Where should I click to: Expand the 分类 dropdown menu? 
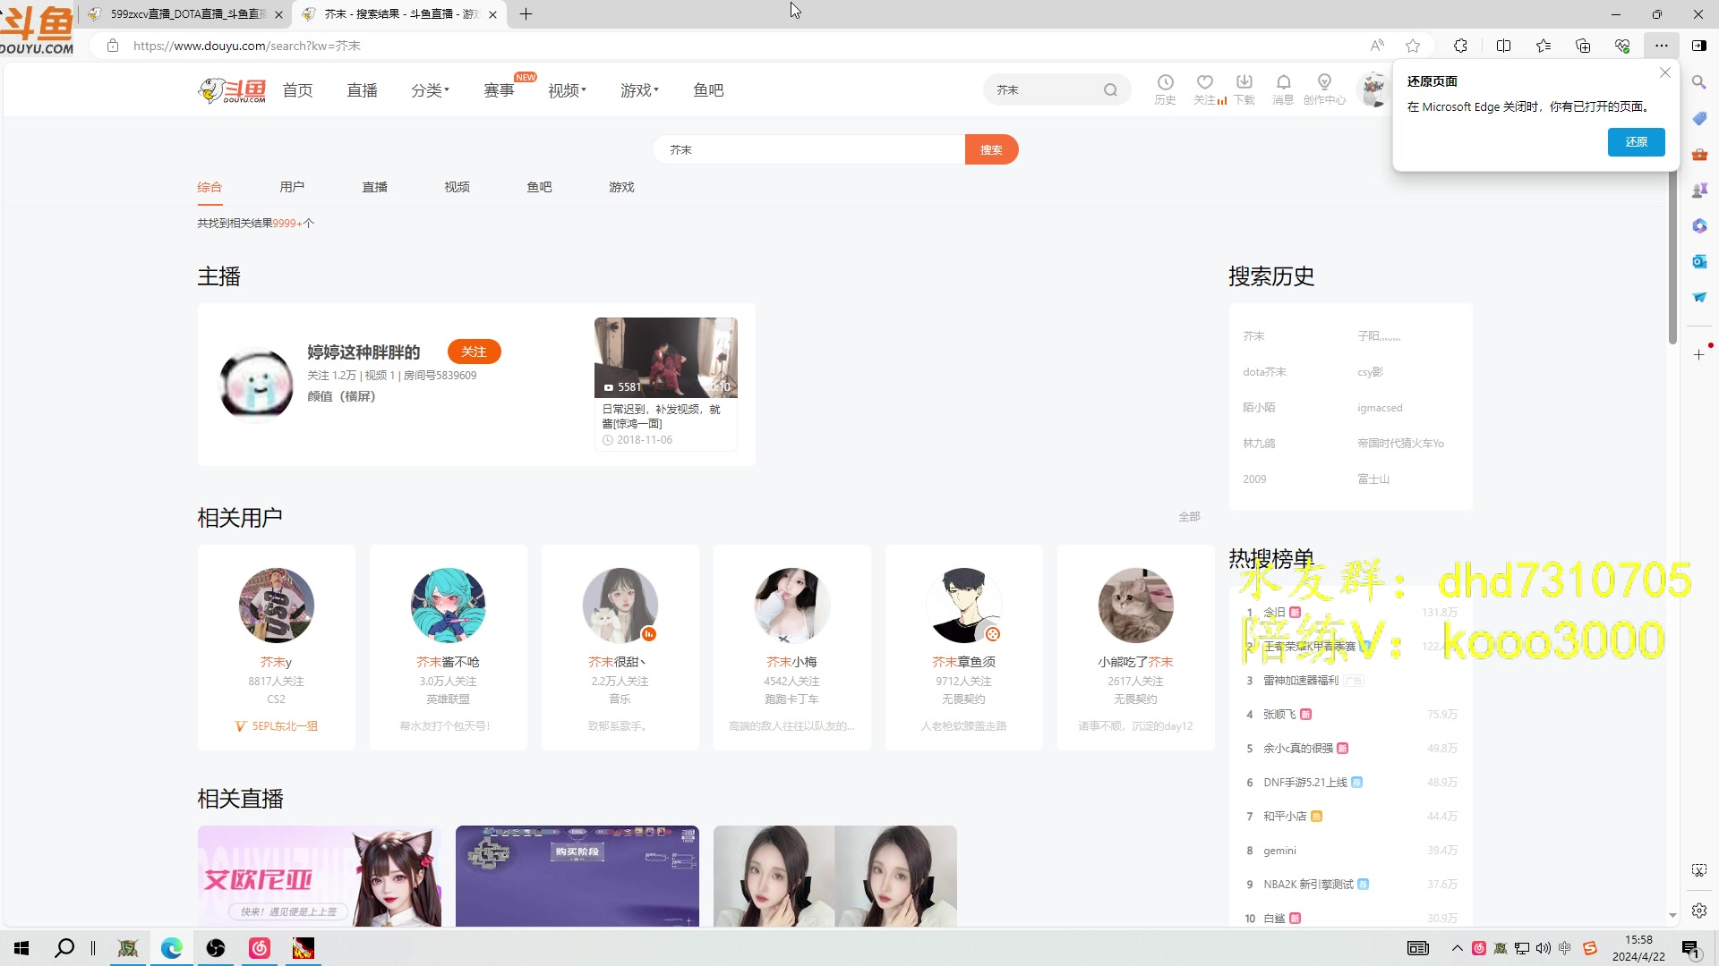tap(430, 90)
